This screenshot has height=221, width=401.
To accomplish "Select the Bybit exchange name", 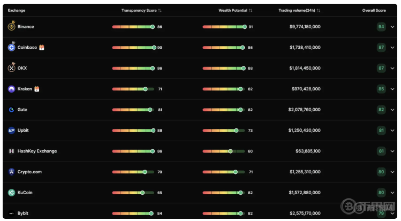I will coord(23,214).
